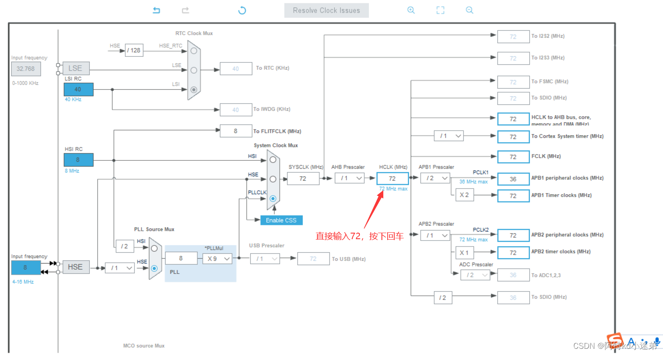Image resolution: width=663 pixels, height=354 pixels.
Task: Select LSI input on RTC Clock Mux
Action: pos(194,90)
